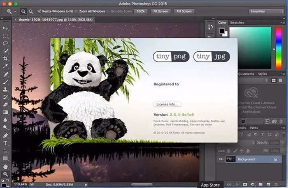Image resolution: width=288 pixels, height=188 pixels.
Task: Collapse the right panels with double arrow
Action: (x=284, y=18)
